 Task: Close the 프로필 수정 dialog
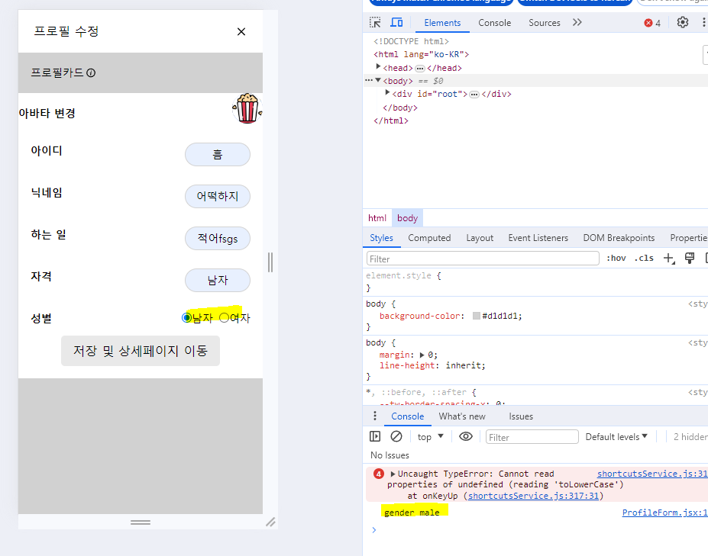pyautogui.click(x=241, y=31)
